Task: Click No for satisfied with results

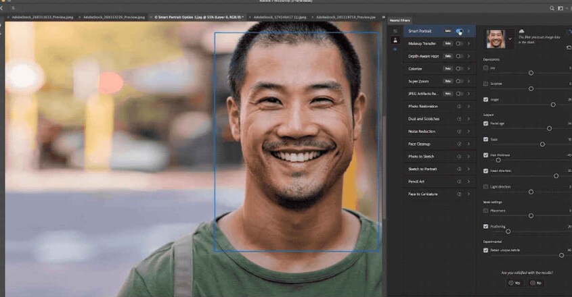Action: (535, 283)
